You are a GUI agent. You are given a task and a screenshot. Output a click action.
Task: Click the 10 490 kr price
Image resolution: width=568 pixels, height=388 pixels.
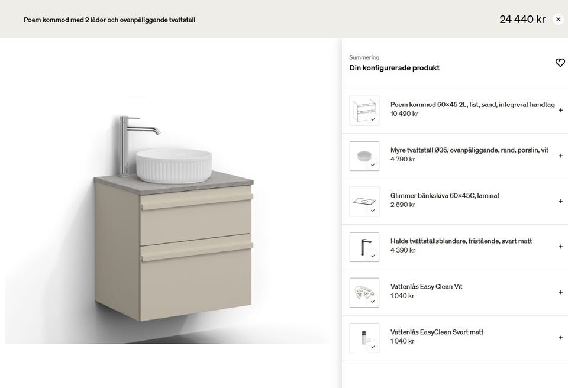(x=404, y=114)
